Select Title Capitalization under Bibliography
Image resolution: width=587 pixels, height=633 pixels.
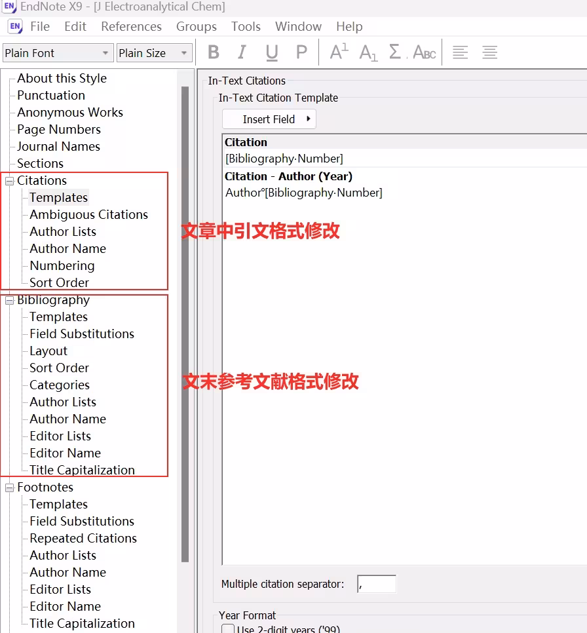point(83,470)
